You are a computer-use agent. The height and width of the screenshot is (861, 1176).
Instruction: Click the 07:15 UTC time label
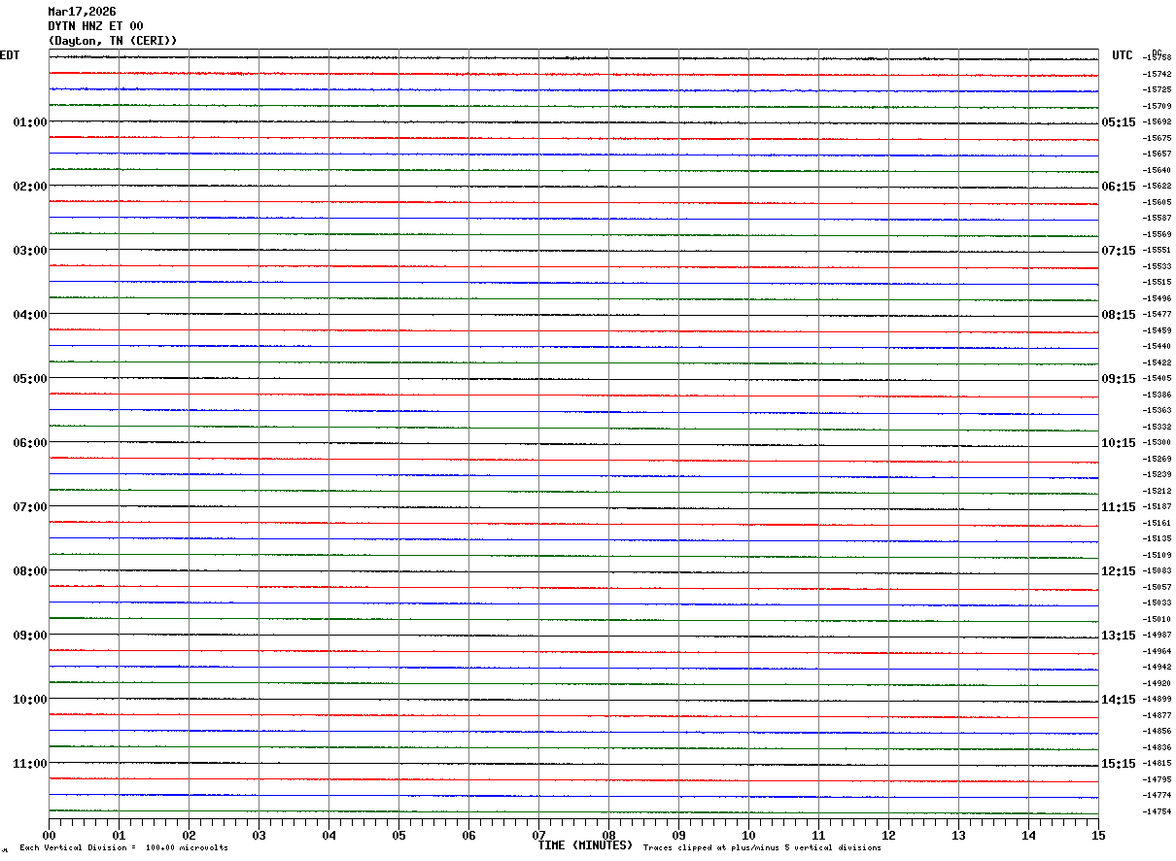[x=1119, y=251]
